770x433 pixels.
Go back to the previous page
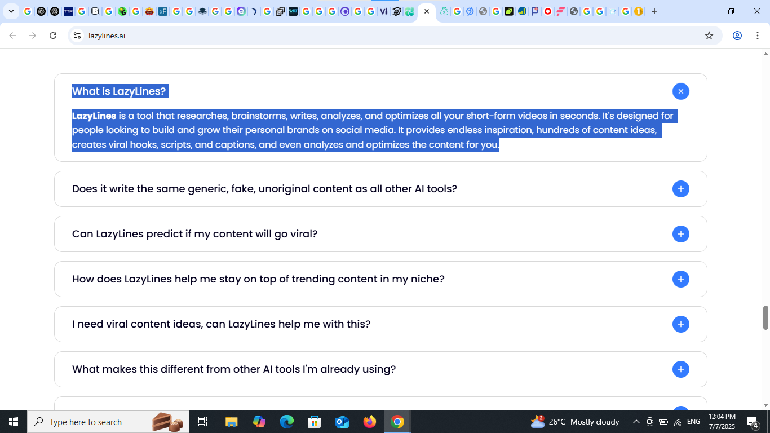[x=12, y=36]
